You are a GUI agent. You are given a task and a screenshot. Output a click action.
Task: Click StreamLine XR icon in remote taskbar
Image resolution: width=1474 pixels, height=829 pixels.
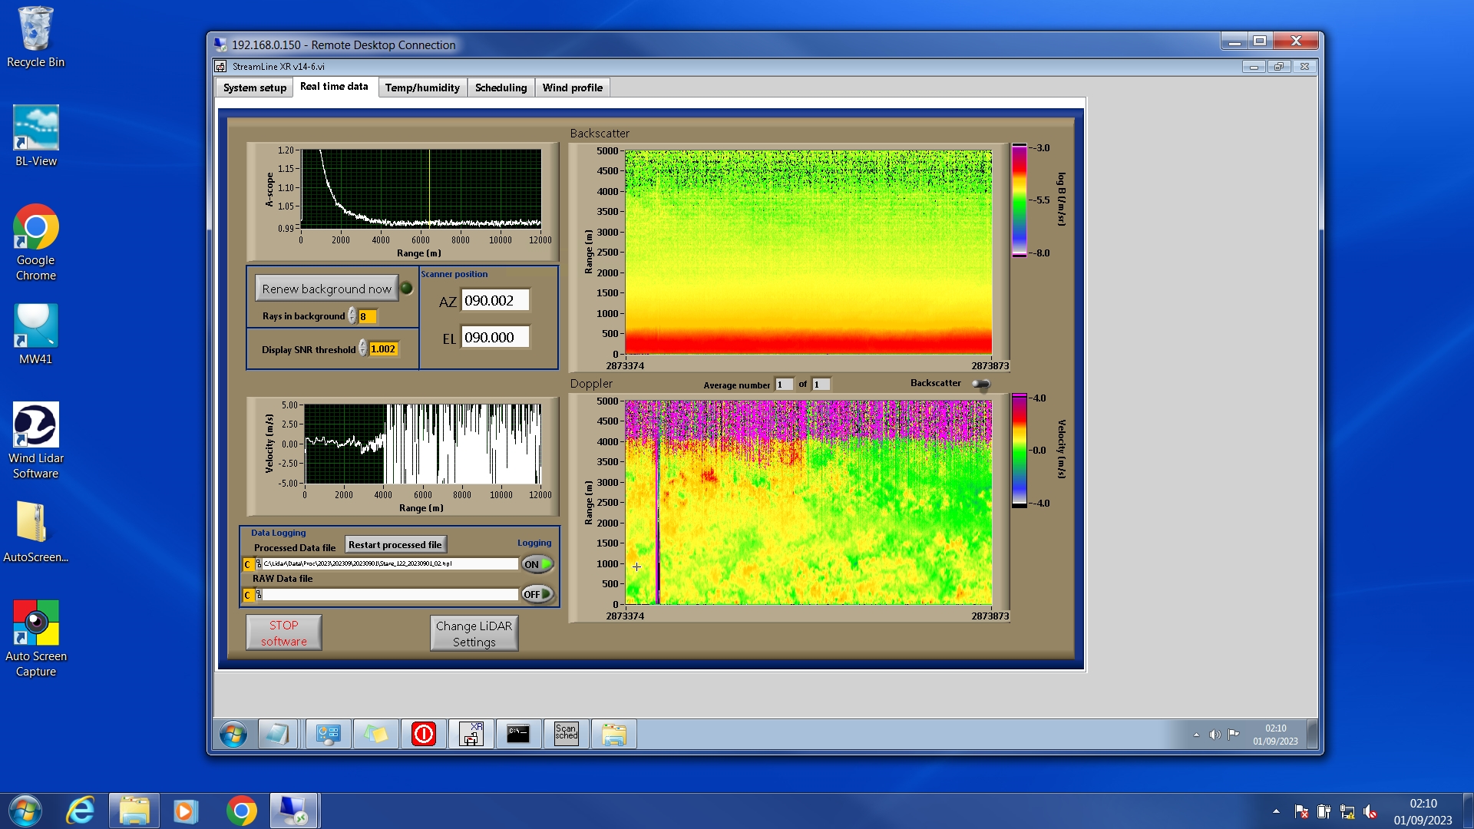click(471, 735)
